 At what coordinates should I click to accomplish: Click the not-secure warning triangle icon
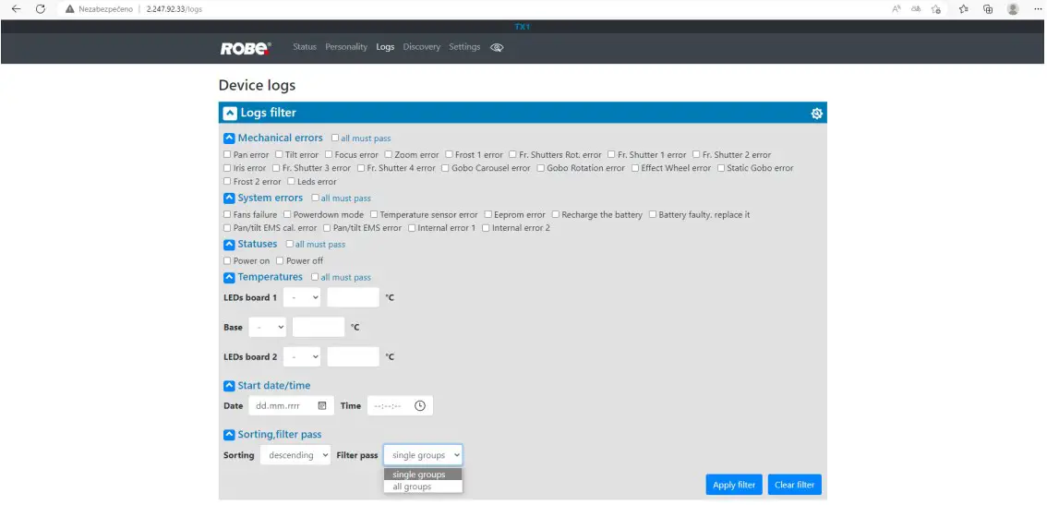point(69,9)
